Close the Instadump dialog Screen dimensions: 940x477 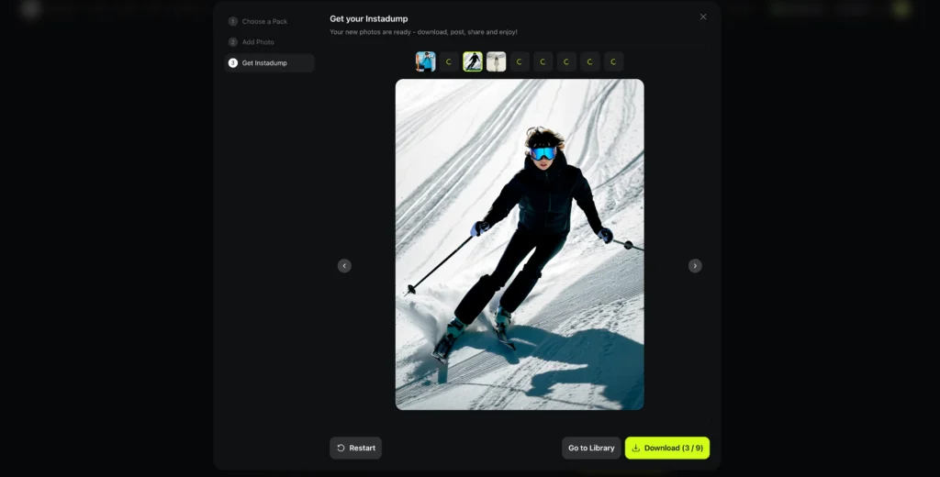pyautogui.click(x=703, y=17)
